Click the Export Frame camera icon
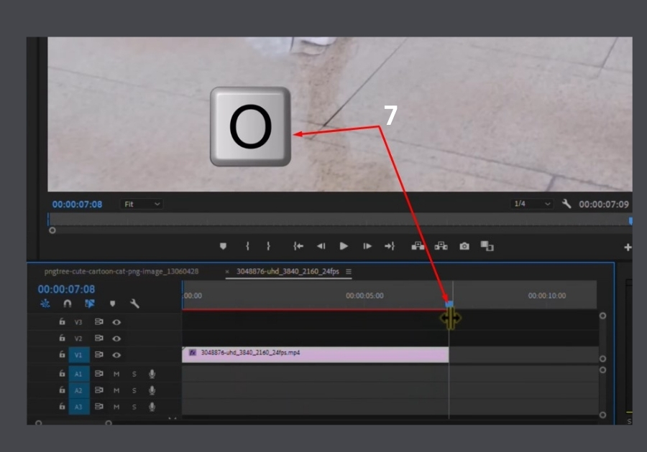The height and width of the screenshot is (452, 647). (x=464, y=246)
